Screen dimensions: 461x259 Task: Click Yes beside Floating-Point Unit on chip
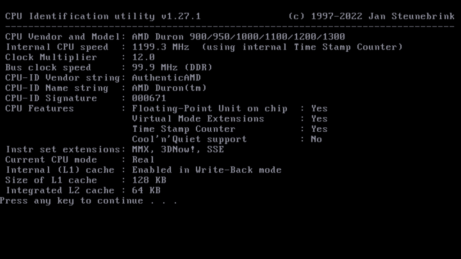(x=319, y=109)
